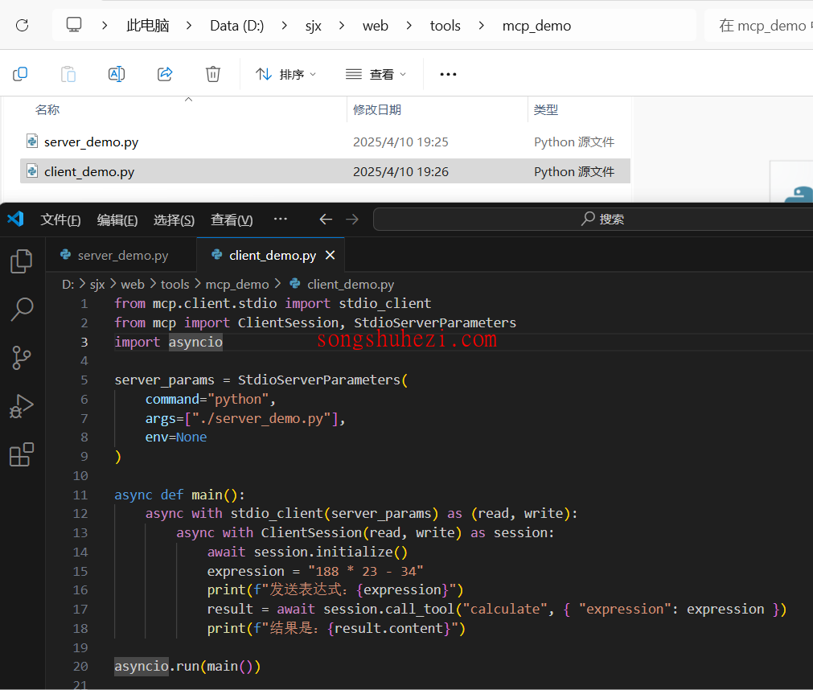Go to 此电脑 in the address bar
This screenshot has width=813, height=690.
148,26
